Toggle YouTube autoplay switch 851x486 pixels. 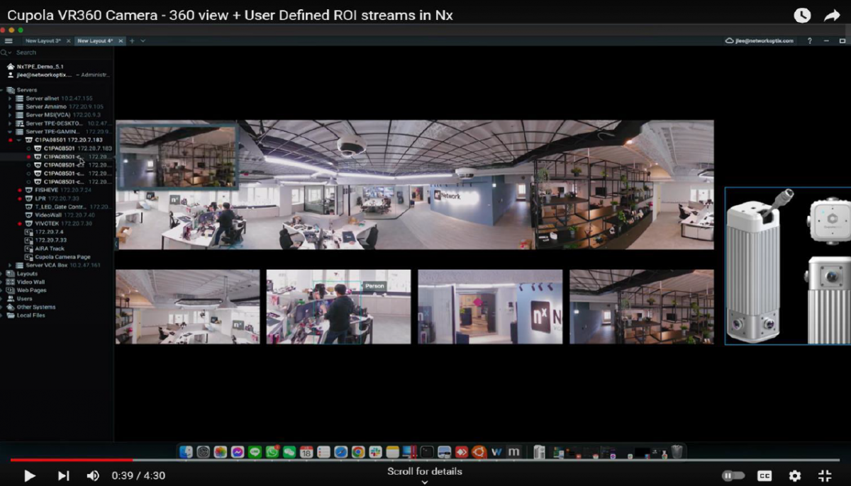click(733, 476)
